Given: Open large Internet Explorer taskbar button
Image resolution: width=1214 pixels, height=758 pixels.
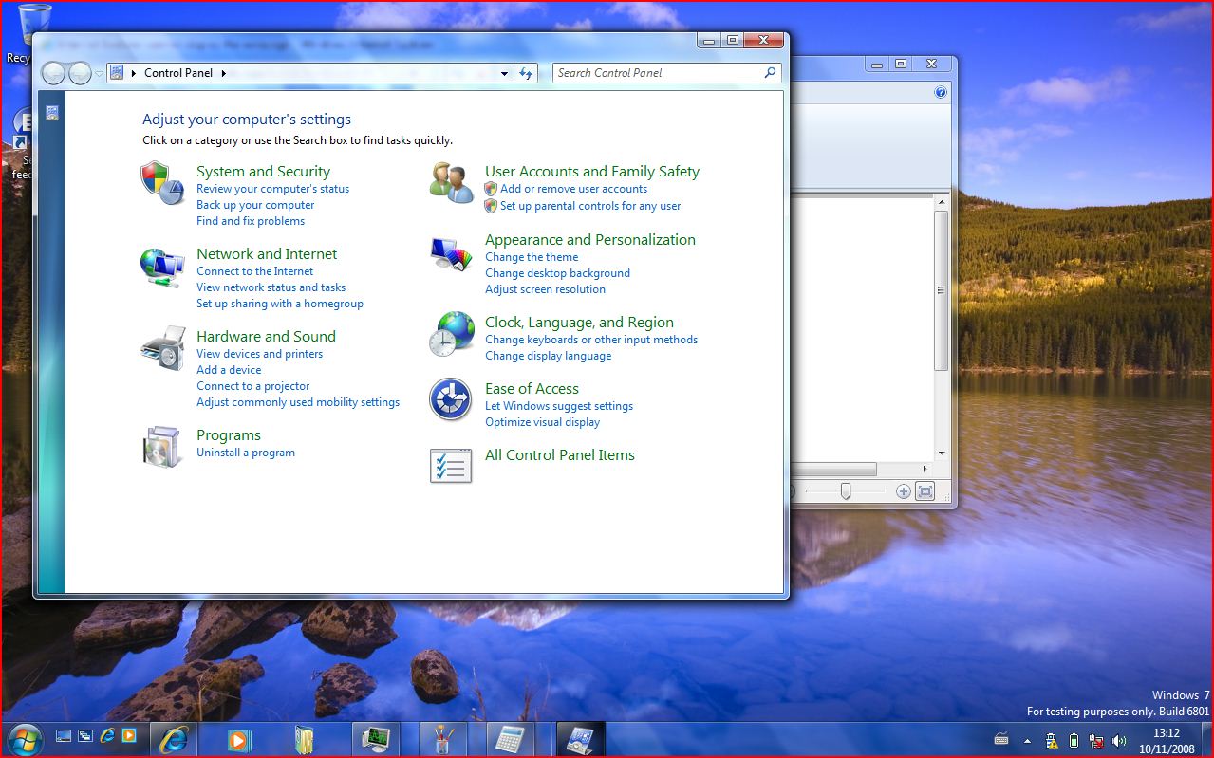Looking at the screenshot, I should click(x=174, y=739).
